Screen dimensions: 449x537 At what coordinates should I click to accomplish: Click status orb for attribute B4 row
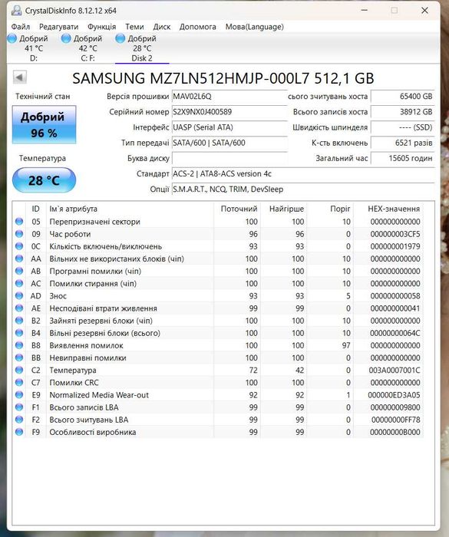(19, 333)
